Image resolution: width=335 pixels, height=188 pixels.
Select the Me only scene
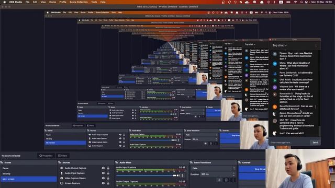click(29, 174)
